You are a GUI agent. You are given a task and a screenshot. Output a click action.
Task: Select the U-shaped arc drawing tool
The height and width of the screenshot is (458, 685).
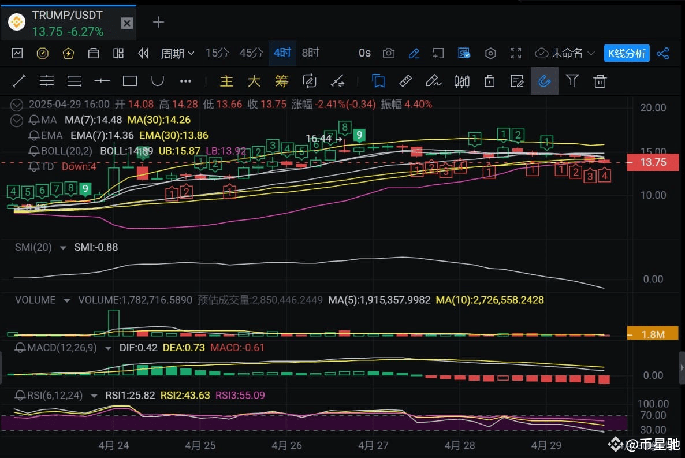(157, 81)
